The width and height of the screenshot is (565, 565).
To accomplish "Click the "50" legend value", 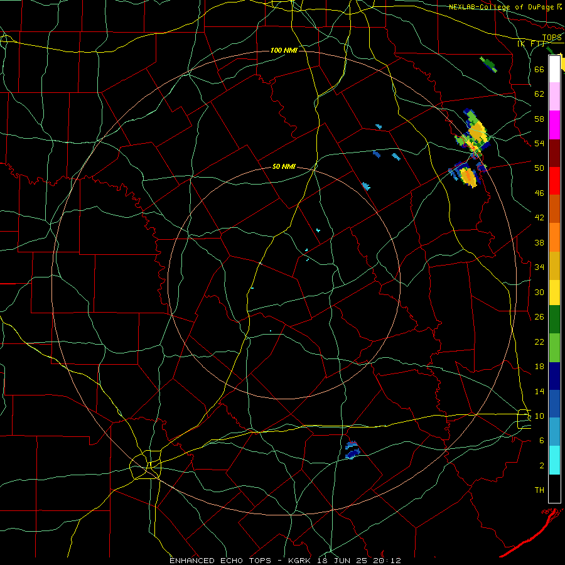I will [539, 168].
